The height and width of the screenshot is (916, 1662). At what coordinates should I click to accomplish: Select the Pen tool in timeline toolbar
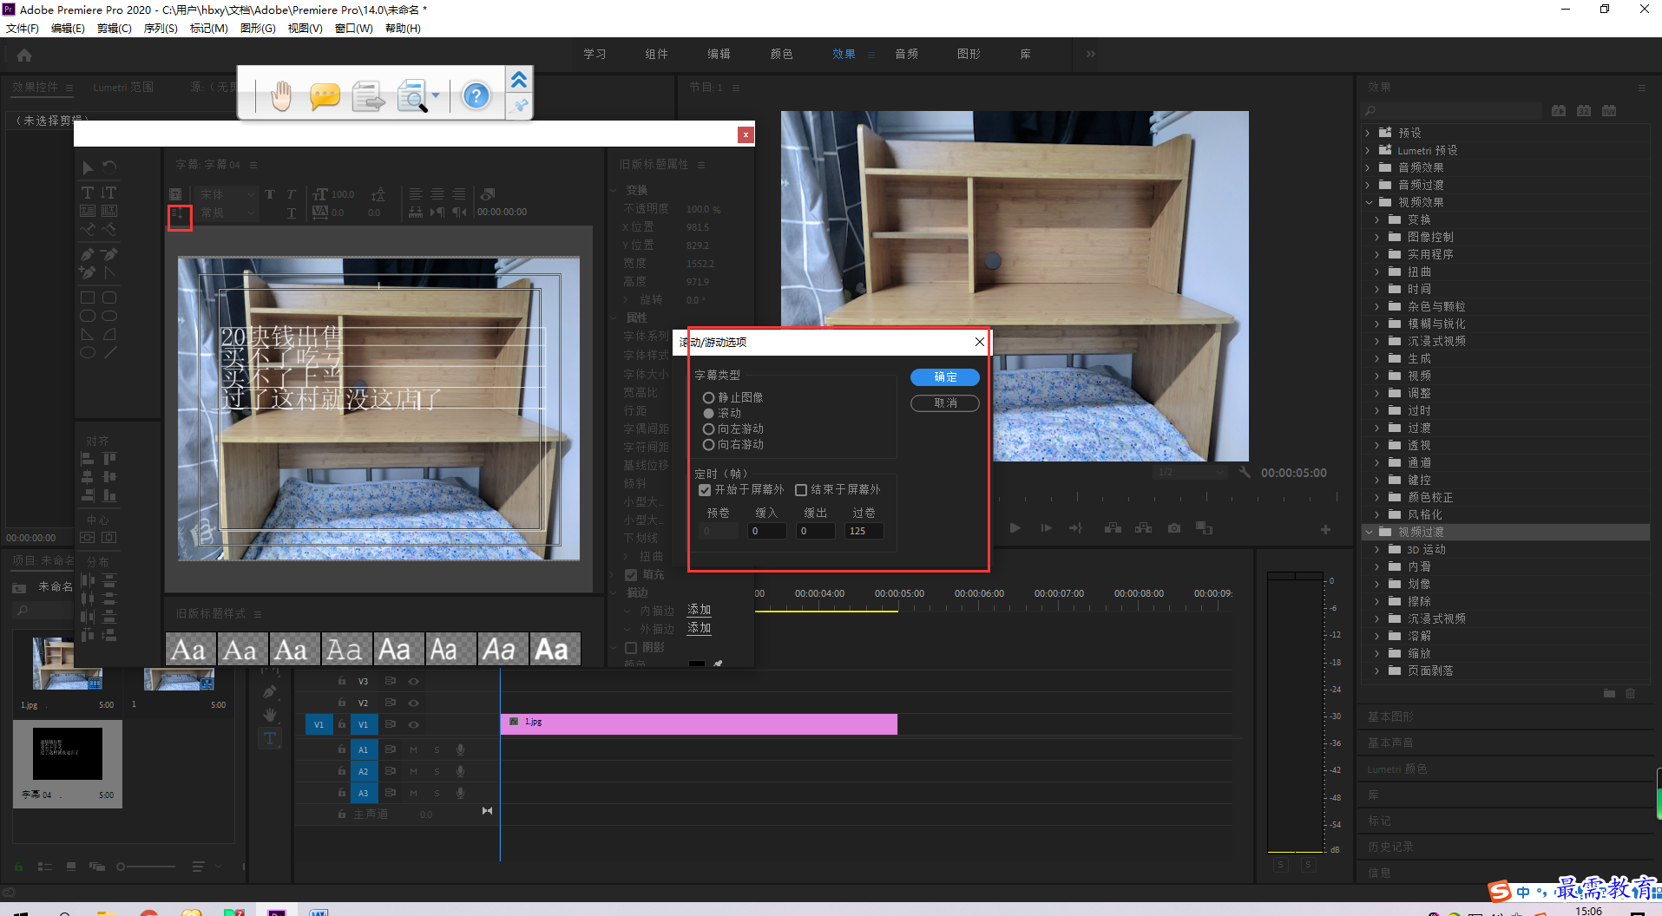[x=270, y=691]
